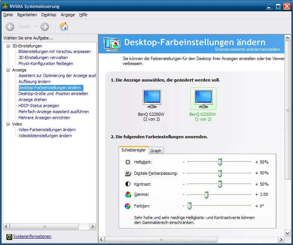This screenshot has height=245, width=293.
Task: Select the BenQ G2200W (2 von 2) monitor icon
Action: [152, 99]
